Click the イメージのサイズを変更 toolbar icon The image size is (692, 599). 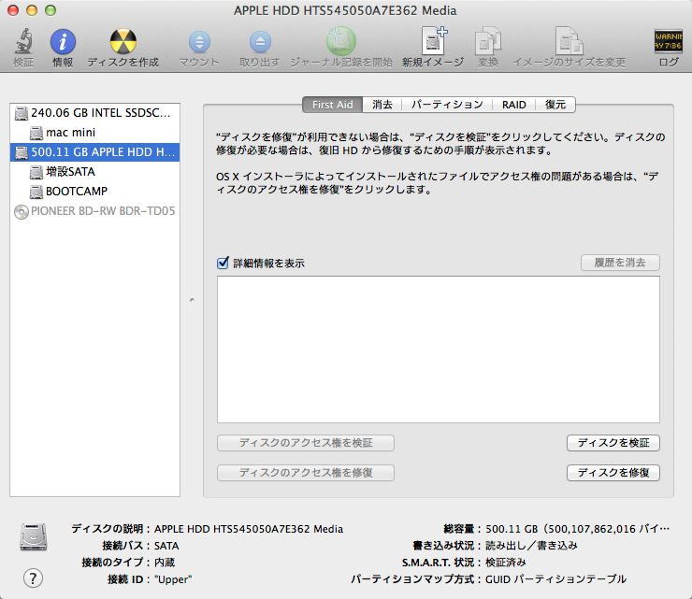tap(569, 41)
